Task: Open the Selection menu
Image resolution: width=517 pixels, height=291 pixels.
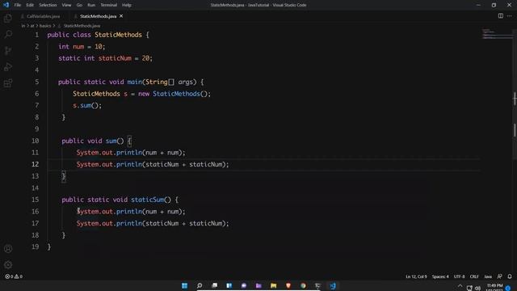Action: [48, 5]
